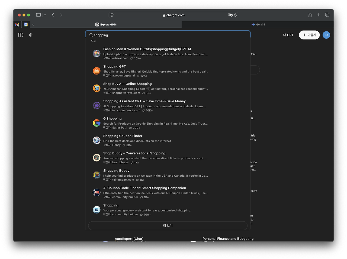The height and width of the screenshot is (259, 347).
Task: Select the Shopping Coupon Finder result title
Action: pos(123,136)
